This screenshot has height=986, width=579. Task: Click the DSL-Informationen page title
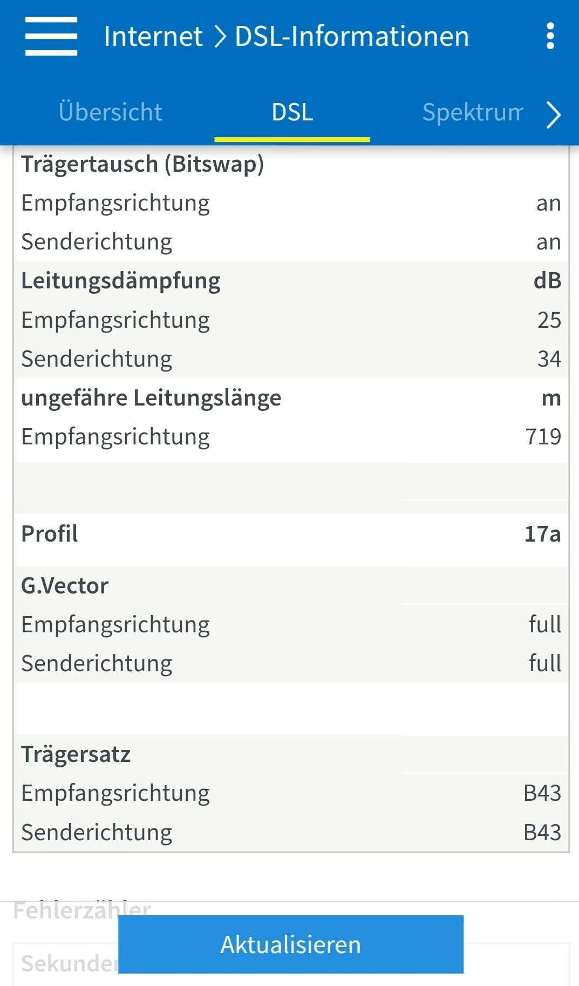(x=352, y=37)
